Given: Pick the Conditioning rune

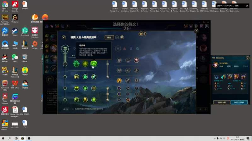Looking at the screenshot, I should 77,88.
